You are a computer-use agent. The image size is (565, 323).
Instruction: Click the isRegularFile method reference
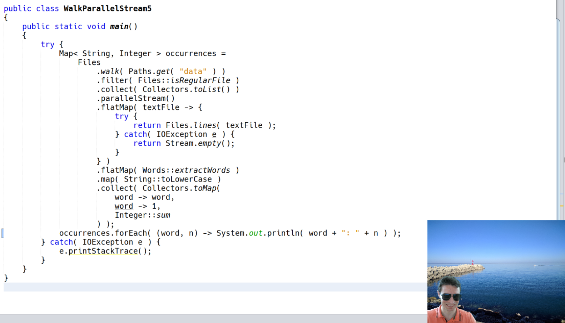tap(200, 80)
